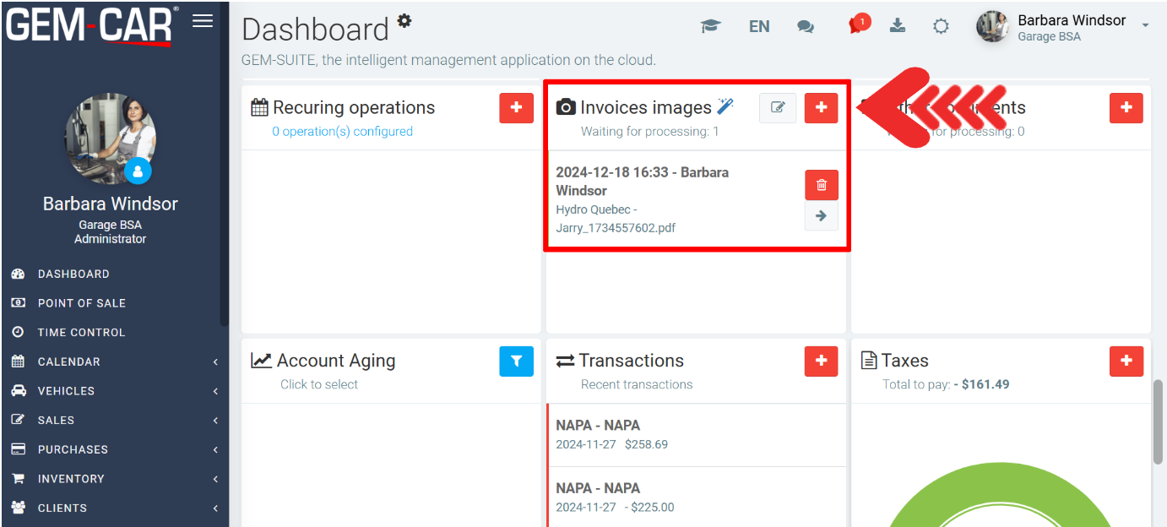
Task: Open Time Control menu item
Action: pyautogui.click(x=81, y=333)
